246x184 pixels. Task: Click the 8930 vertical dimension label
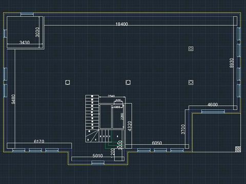pos(231,63)
